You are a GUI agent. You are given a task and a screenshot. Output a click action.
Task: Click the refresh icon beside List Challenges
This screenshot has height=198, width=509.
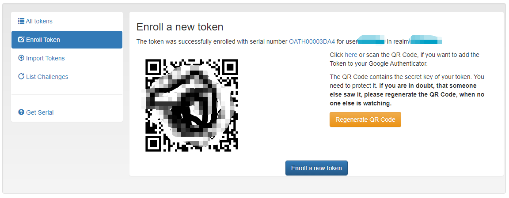pyautogui.click(x=21, y=77)
